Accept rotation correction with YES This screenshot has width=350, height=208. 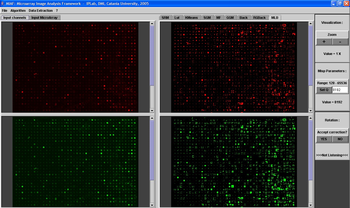pos(324,139)
